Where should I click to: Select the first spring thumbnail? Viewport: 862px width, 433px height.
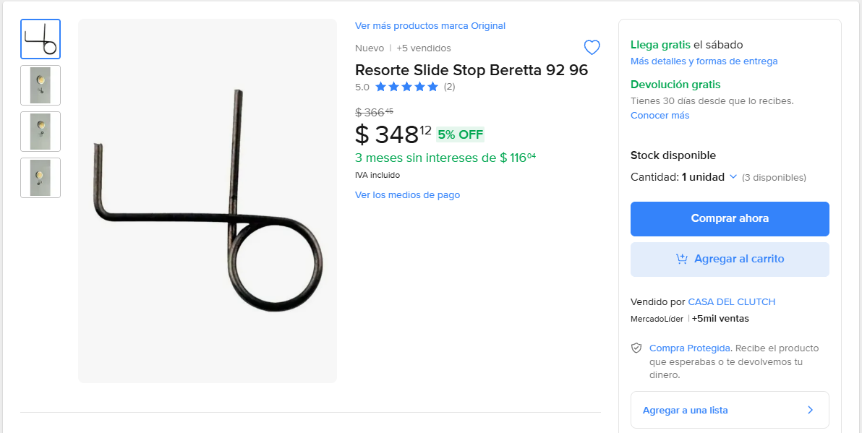coord(40,39)
